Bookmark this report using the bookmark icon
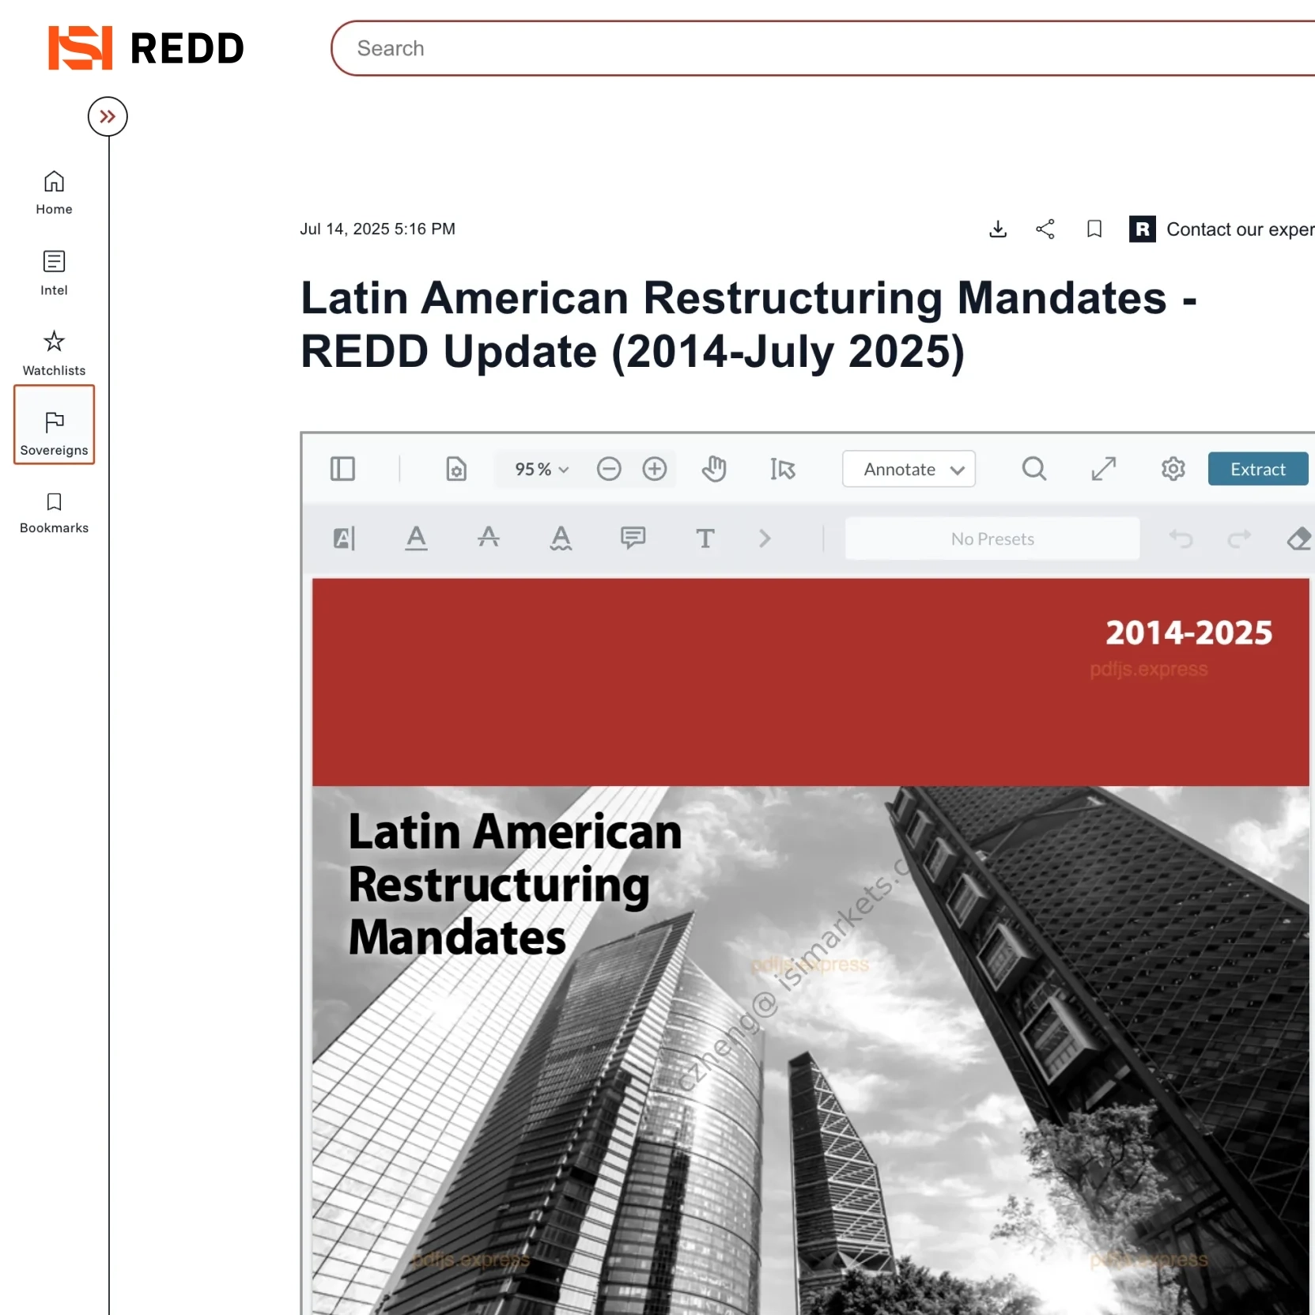The width and height of the screenshot is (1315, 1315). coord(1094,229)
